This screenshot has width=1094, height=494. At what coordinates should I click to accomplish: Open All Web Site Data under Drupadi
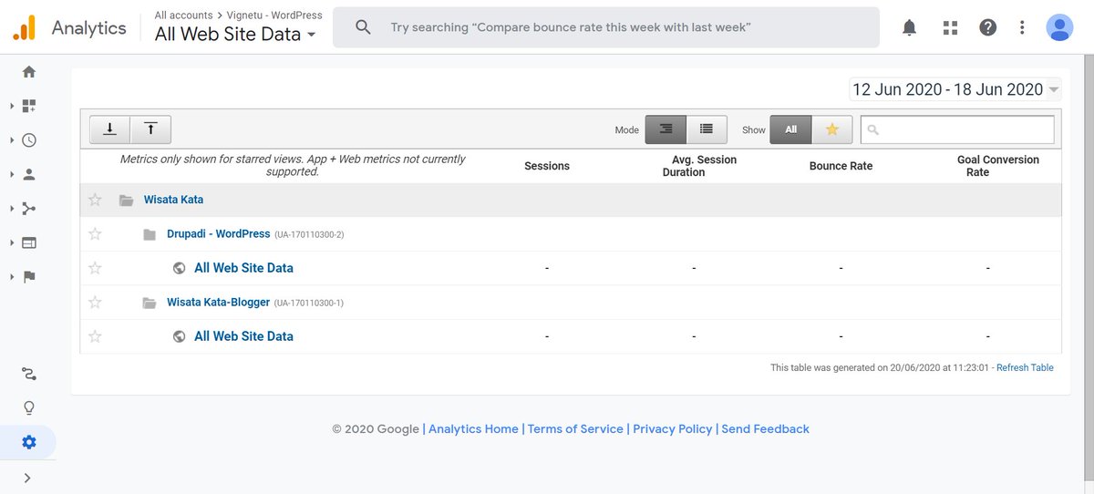pyautogui.click(x=243, y=268)
